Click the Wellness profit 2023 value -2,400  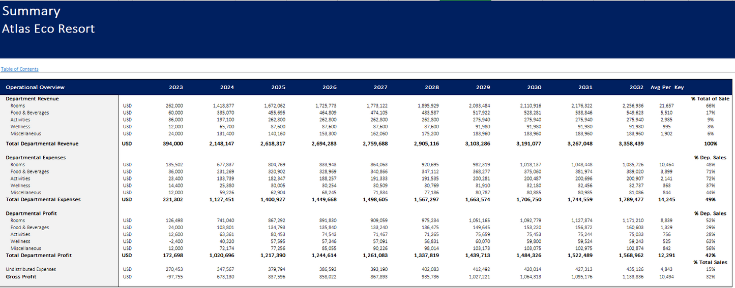point(177,242)
